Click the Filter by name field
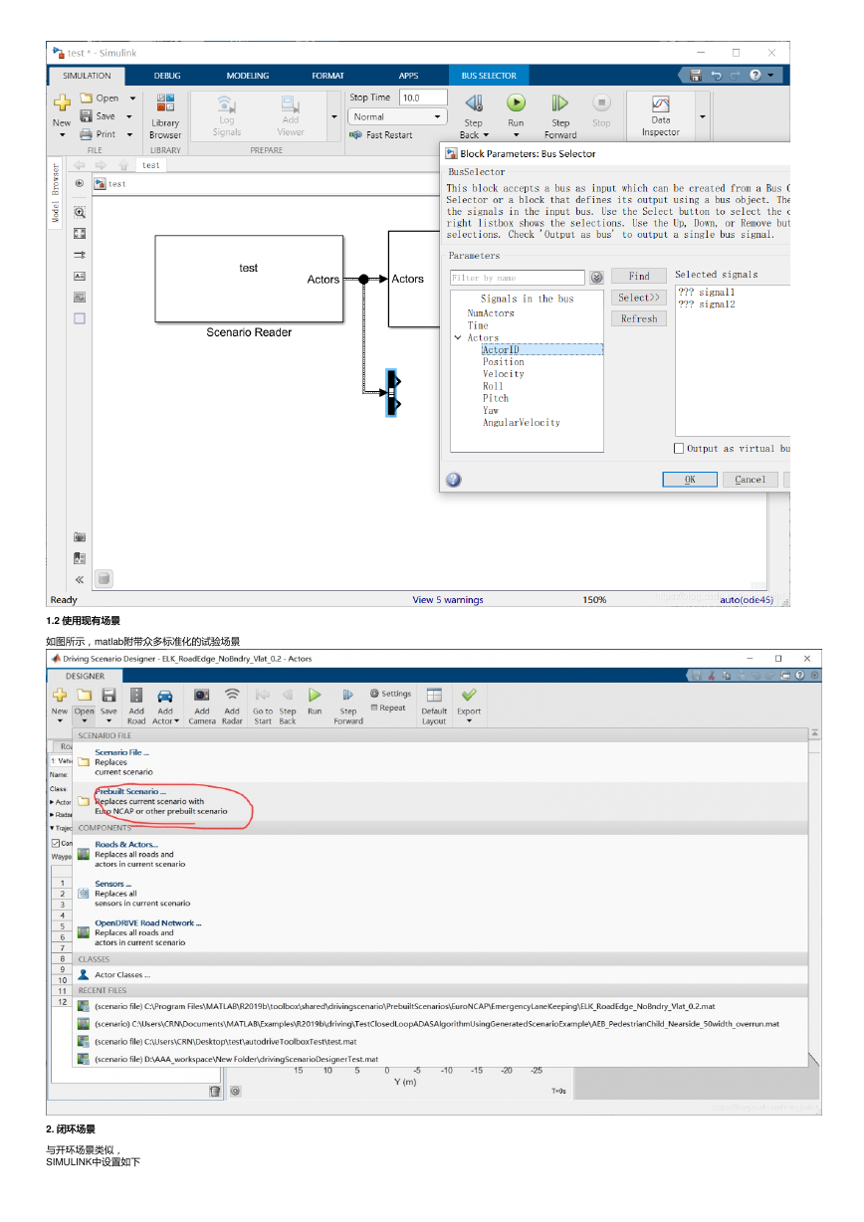The image size is (864, 1222). coord(518,278)
